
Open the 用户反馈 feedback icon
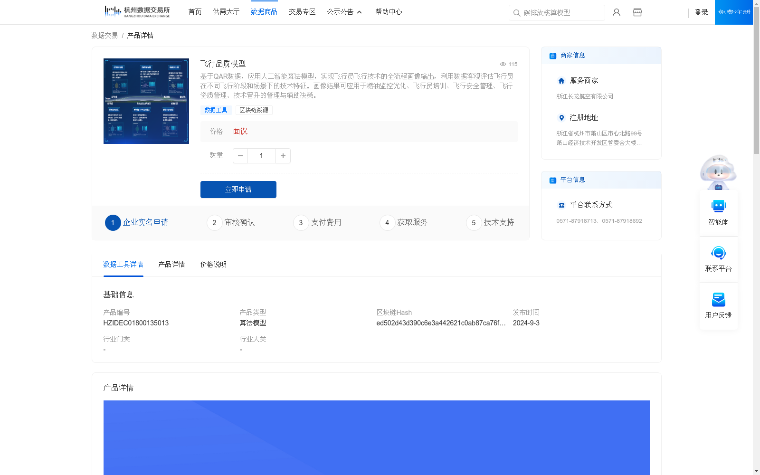coord(718,299)
